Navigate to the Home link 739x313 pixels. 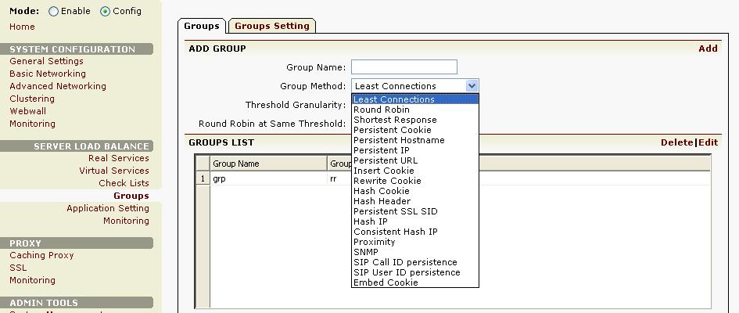tap(22, 27)
